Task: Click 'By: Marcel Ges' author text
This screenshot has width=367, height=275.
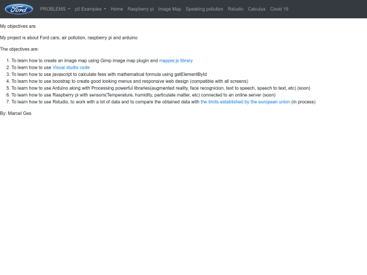Action: pyautogui.click(x=16, y=113)
